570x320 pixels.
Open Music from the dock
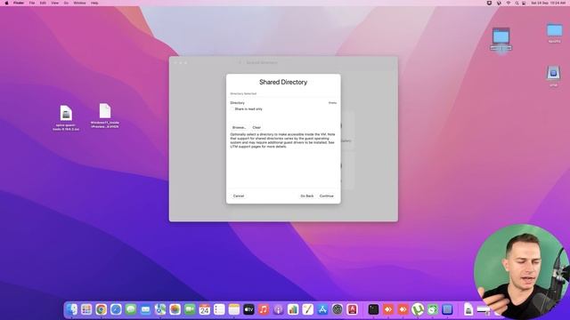tap(264, 309)
